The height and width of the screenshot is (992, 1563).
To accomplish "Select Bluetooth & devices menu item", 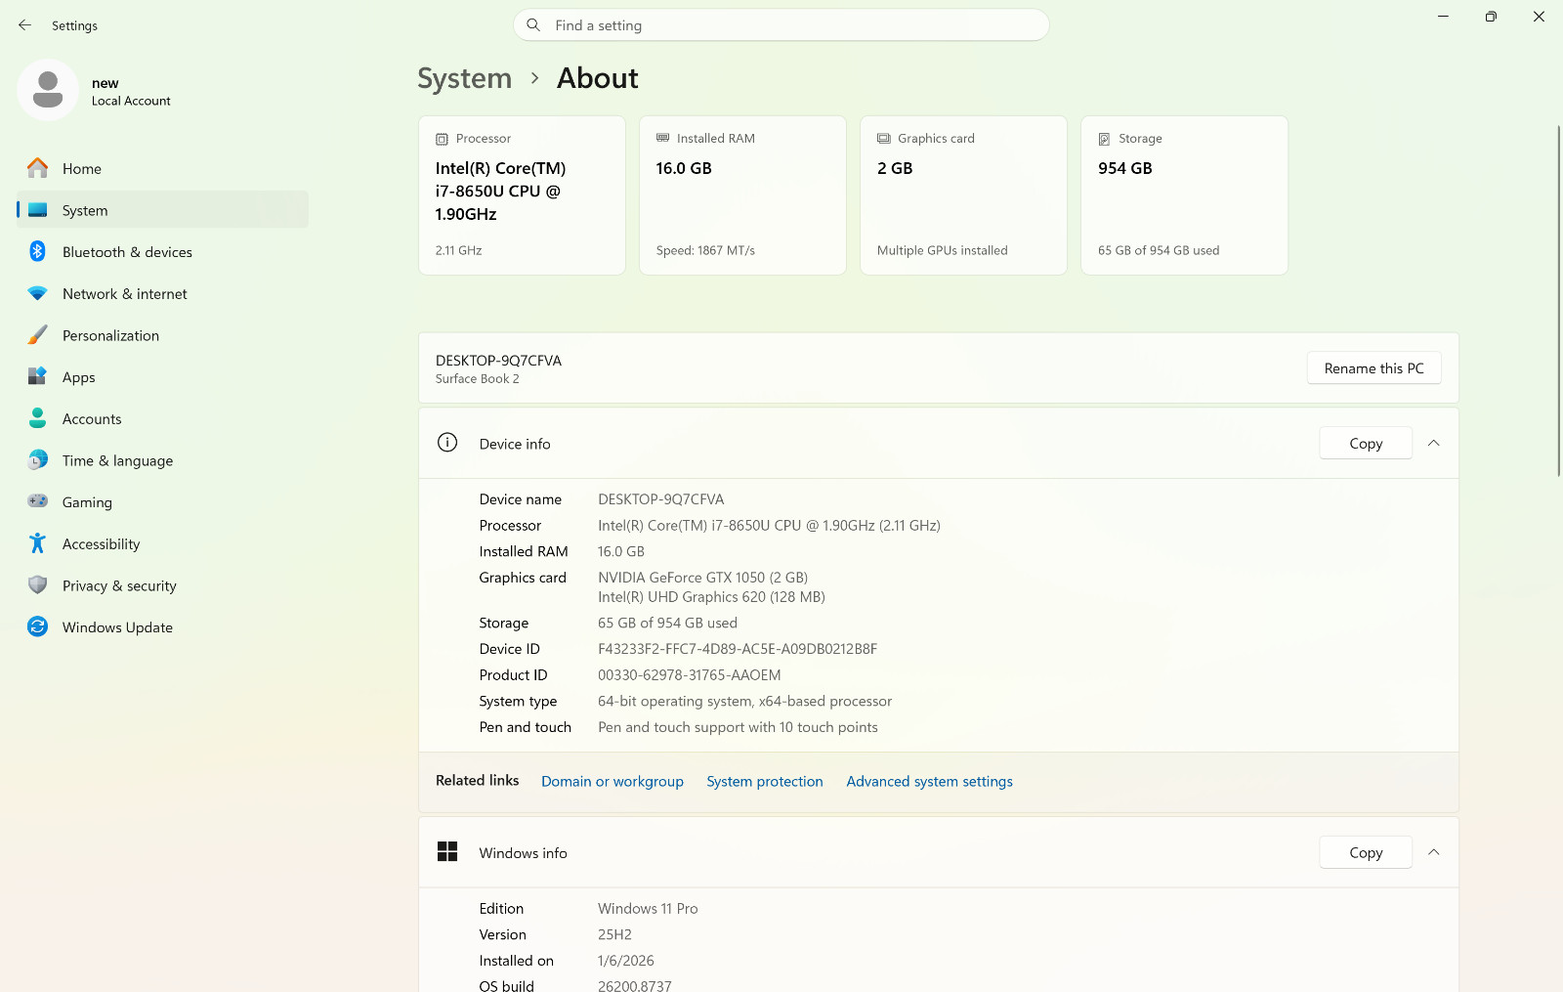I will tap(162, 251).
